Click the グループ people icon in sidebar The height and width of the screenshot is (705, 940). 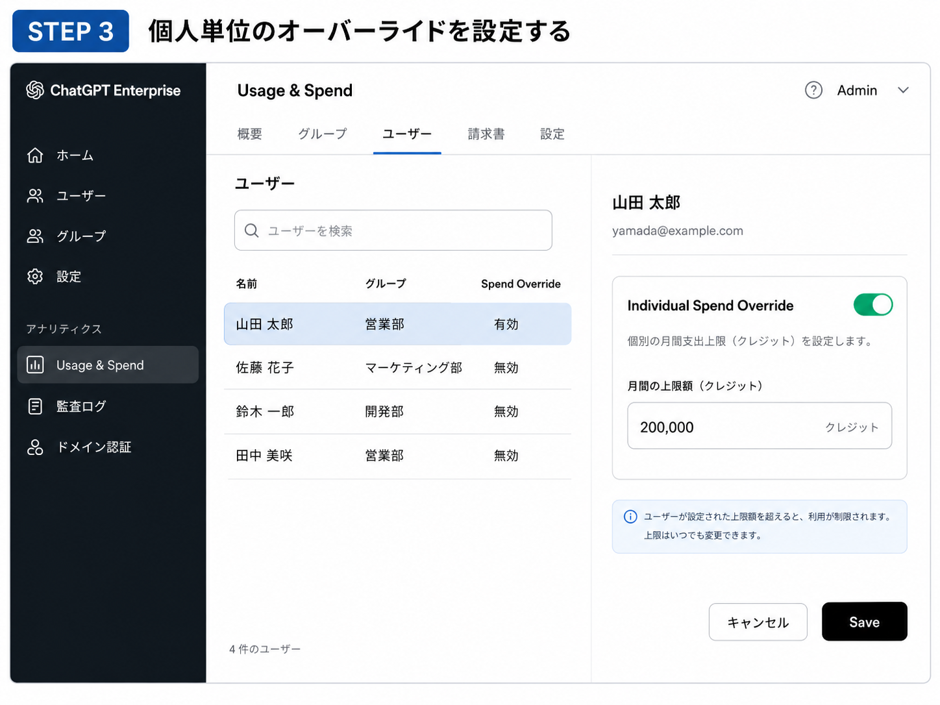pos(35,236)
